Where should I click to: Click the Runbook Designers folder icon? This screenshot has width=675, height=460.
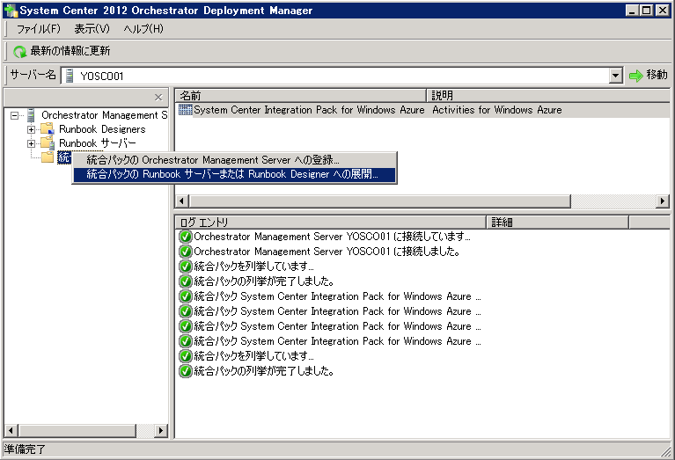coord(48,128)
